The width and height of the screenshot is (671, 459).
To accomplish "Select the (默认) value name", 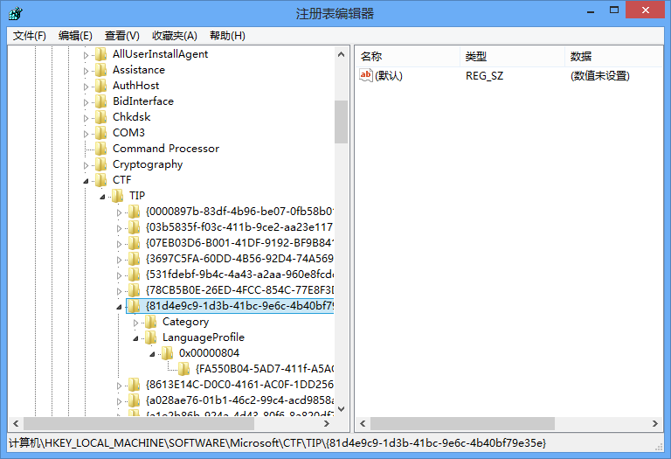I will coord(389,76).
